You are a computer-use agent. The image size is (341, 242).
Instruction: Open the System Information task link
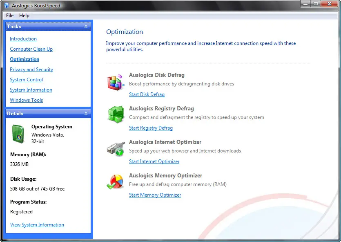coord(31,90)
